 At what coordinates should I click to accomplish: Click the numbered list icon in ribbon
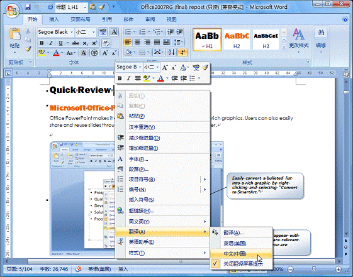(x=142, y=32)
